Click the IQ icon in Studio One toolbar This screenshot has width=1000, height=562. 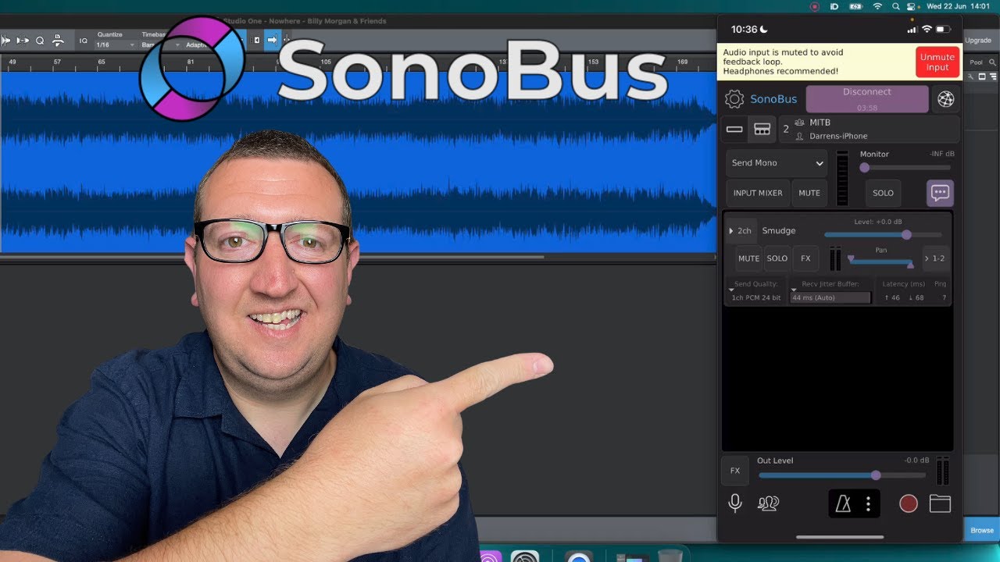(84, 40)
